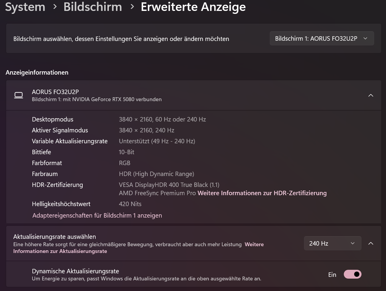
Task: Click the Ein label beside the toggle
Action: [x=332, y=274]
